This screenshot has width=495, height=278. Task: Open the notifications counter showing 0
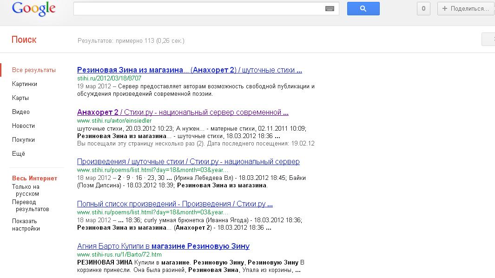[x=423, y=8]
